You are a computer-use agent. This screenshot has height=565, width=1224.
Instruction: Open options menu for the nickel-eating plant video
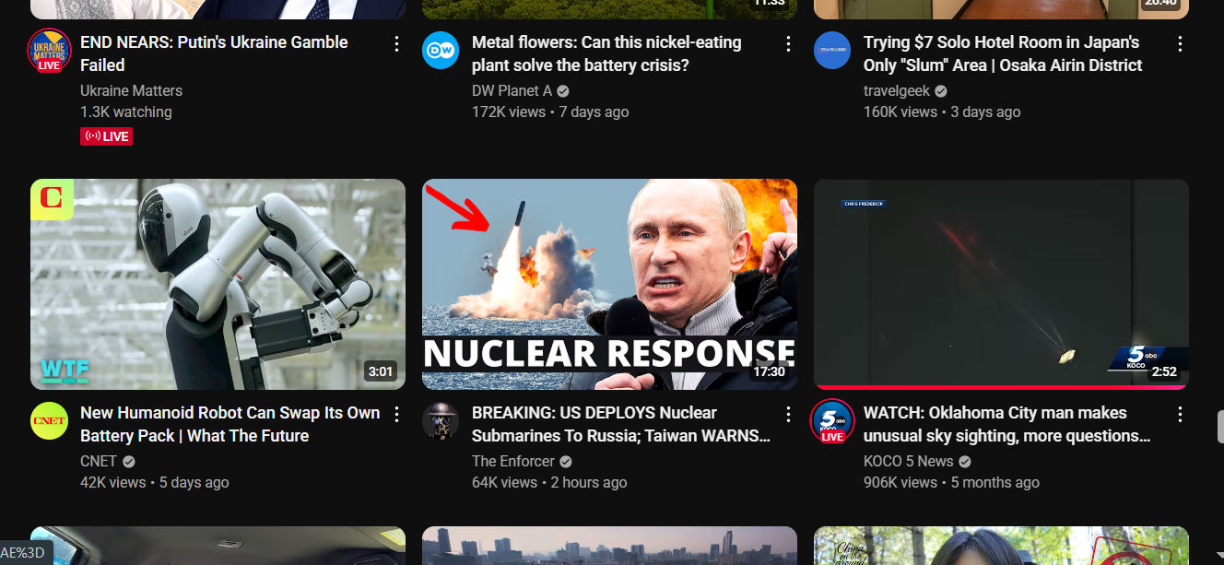[x=788, y=43]
